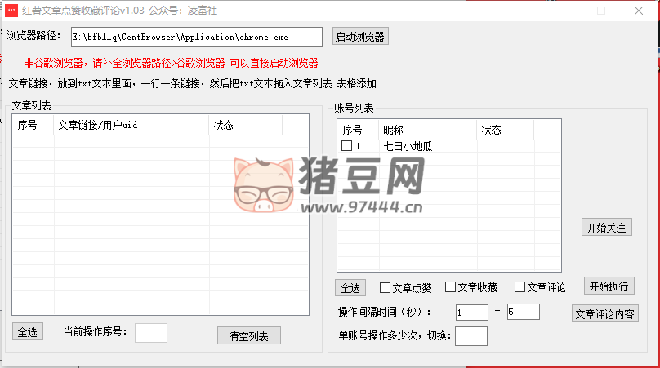Click the 单账号操作多少次 switch count field

[471, 335]
